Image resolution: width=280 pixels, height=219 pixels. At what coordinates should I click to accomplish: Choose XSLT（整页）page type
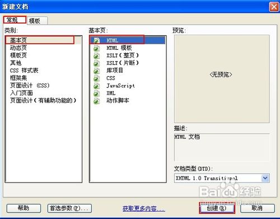point(128,55)
